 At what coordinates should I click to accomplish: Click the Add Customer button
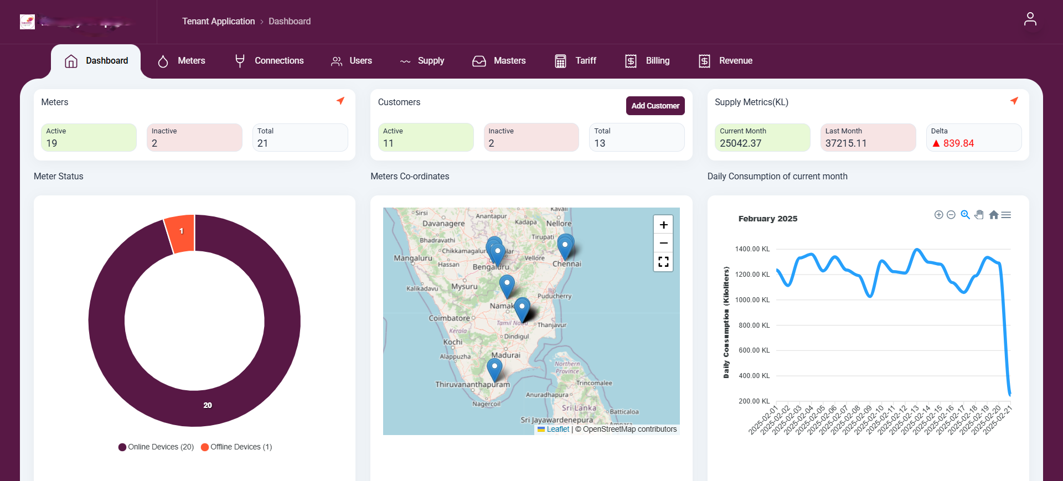point(655,106)
